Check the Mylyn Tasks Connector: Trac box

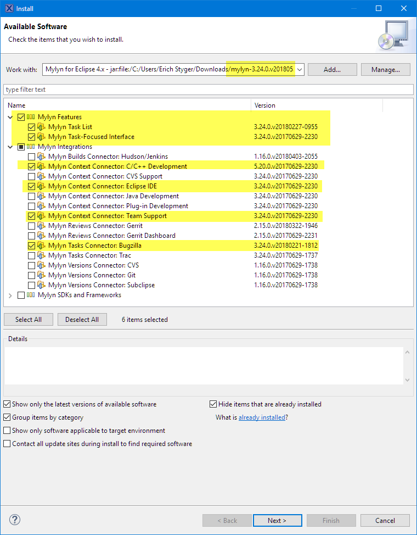[x=31, y=255]
